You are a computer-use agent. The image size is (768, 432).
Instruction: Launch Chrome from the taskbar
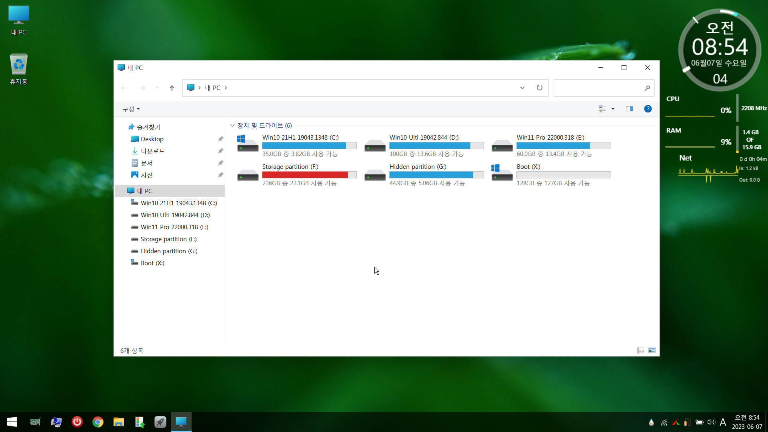pyautogui.click(x=98, y=422)
